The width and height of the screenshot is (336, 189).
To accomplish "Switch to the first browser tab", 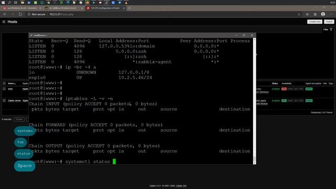I will 22,8.
